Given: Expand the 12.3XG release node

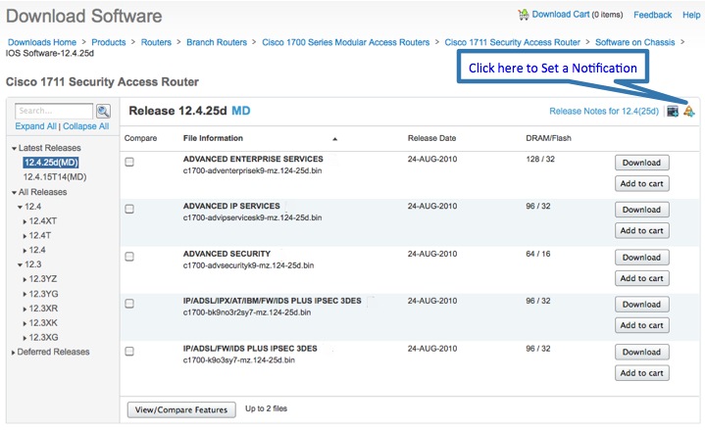Looking at the screenshot, I should click(25, 338).
